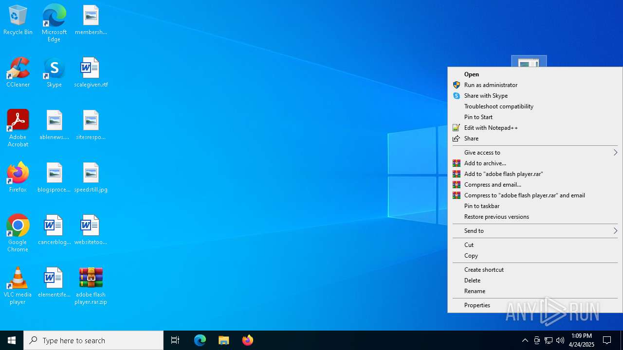Choose Restore previous versions
Viewport: 623px width, 350px height.
[535, 217]
